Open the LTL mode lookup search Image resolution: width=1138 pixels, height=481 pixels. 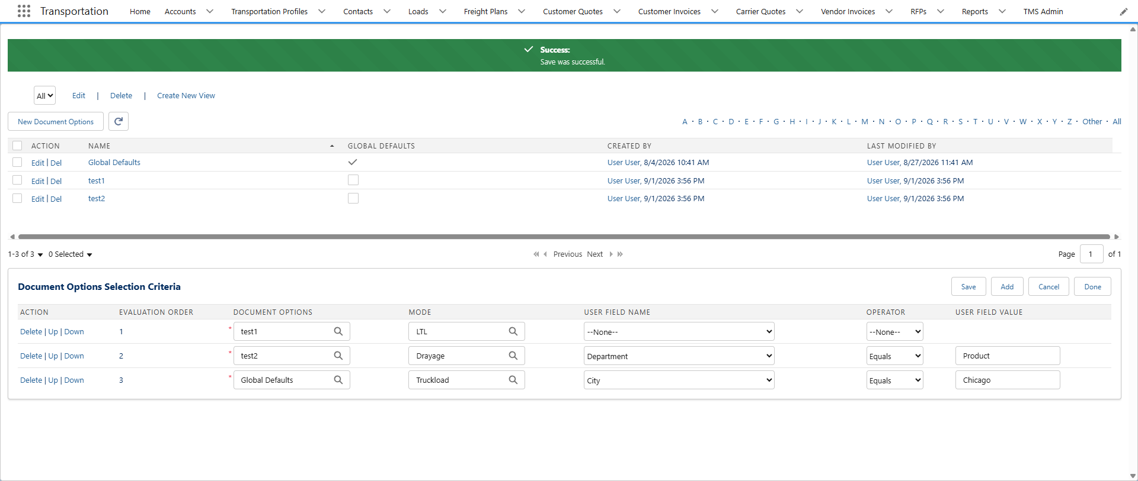pyautogui.click(x=513, y=331)
